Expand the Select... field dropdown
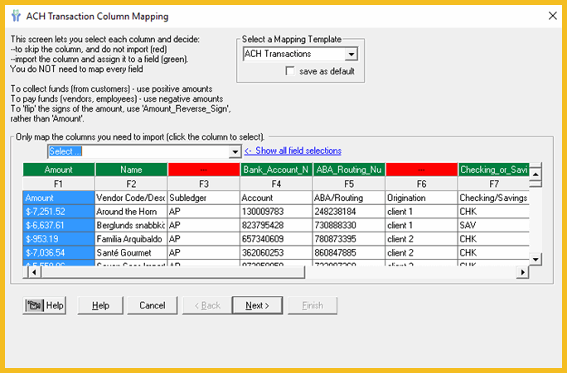The width and height of the screenshot is (567, 373). tap(235, 151)
